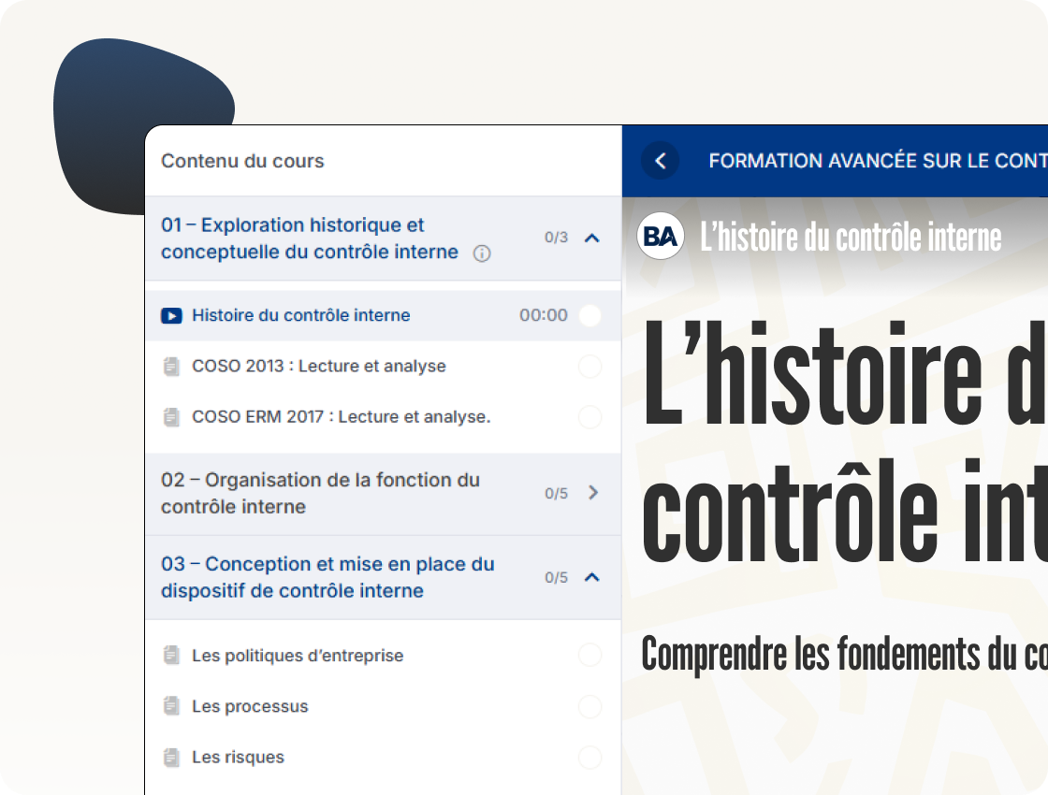Check the completion circle for Les processus
Image resolution: width=1048 pixels, height=795 pixels.
point(589,707)
